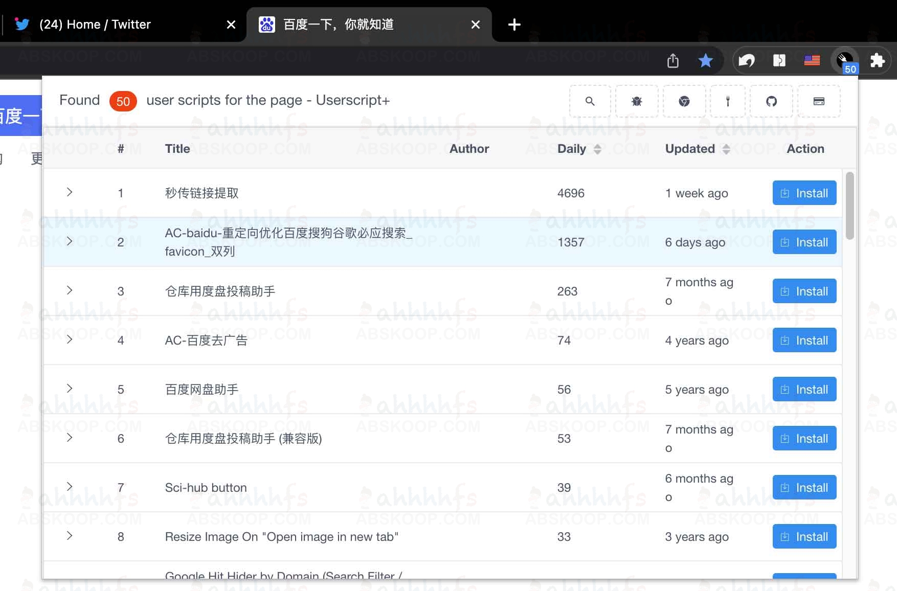Expand details for 秒传链接提取 script
Screen dimensions: 897x591
(69, 193)
